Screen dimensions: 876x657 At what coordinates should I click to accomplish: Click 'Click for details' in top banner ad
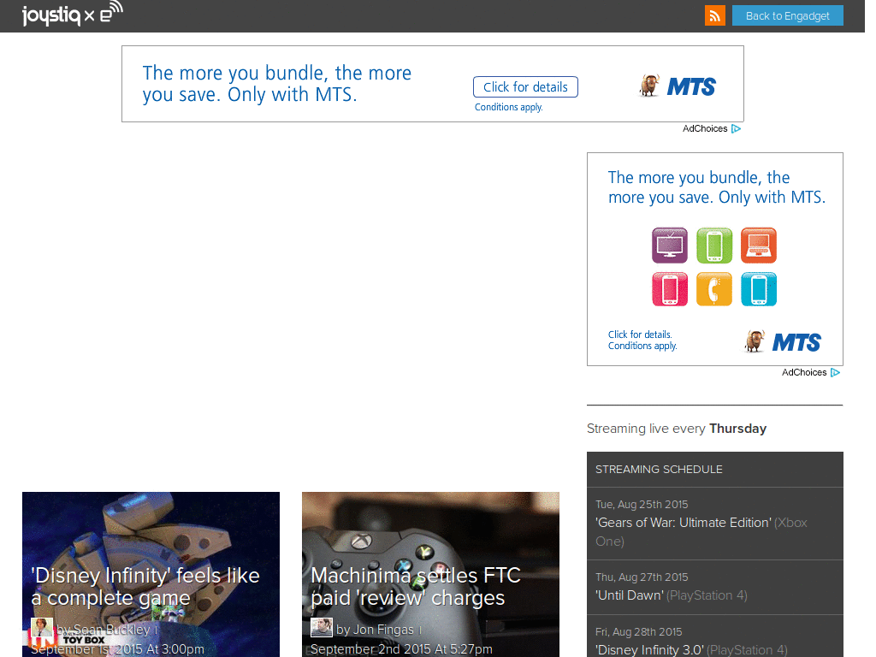[525, 87]
